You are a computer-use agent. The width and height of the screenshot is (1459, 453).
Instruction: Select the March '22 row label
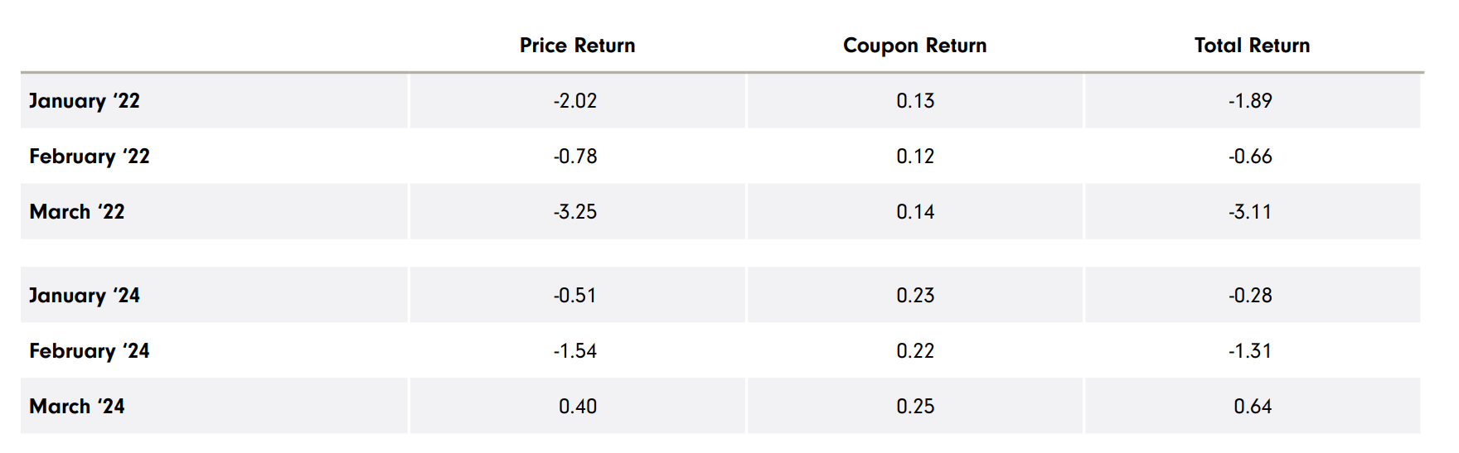tap(77, 212)
